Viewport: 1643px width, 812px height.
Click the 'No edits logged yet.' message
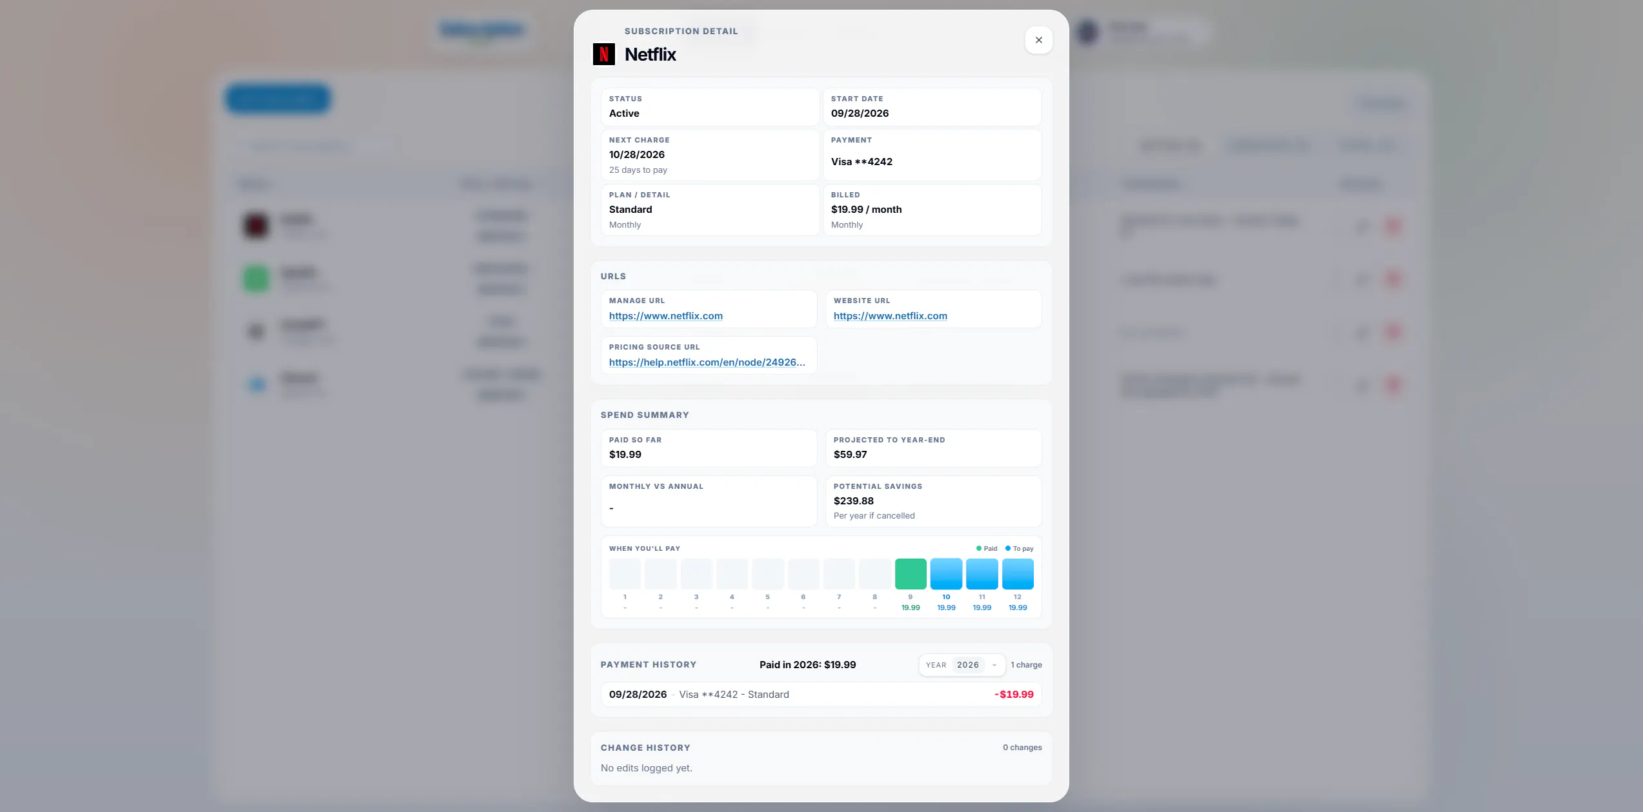[x=646, y=768]
